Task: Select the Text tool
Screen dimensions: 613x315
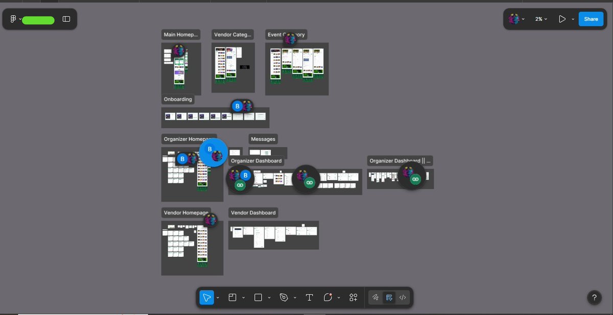Action: 309,297
